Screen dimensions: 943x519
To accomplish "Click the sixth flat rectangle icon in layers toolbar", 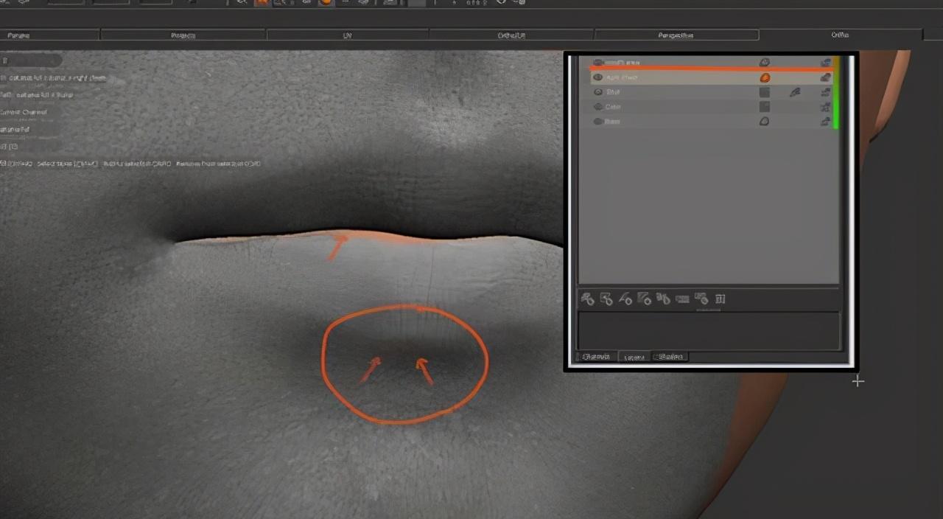I will (682, 299).
